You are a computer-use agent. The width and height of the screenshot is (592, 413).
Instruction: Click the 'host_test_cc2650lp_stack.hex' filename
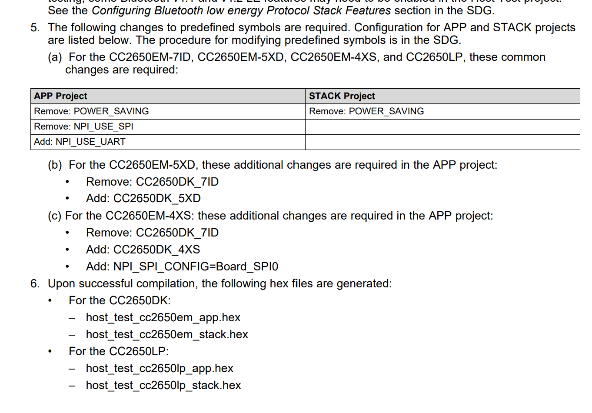click(x=163, y=385)
